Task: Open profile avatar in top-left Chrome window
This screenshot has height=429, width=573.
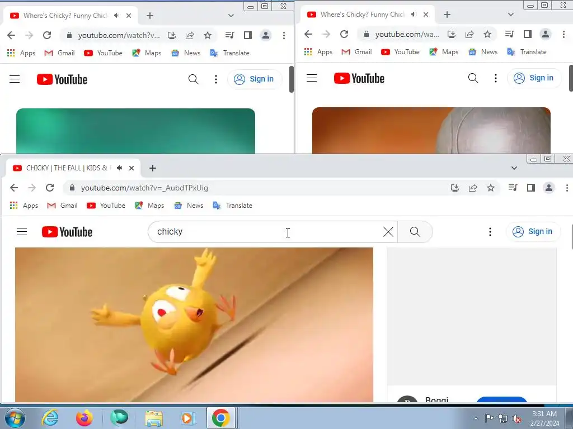Action: pyautogui.click(x=266, y=35)
